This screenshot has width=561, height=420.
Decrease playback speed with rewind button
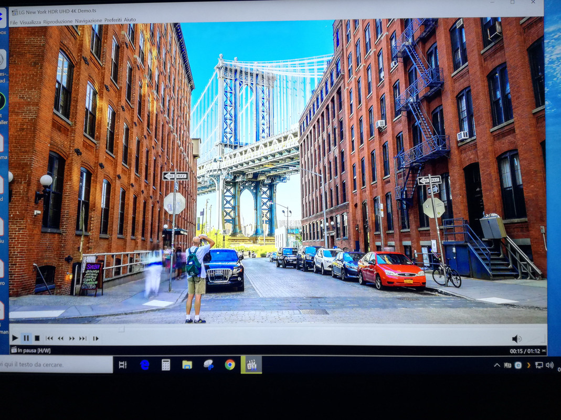pyautogui.click(x=60, y=338)
